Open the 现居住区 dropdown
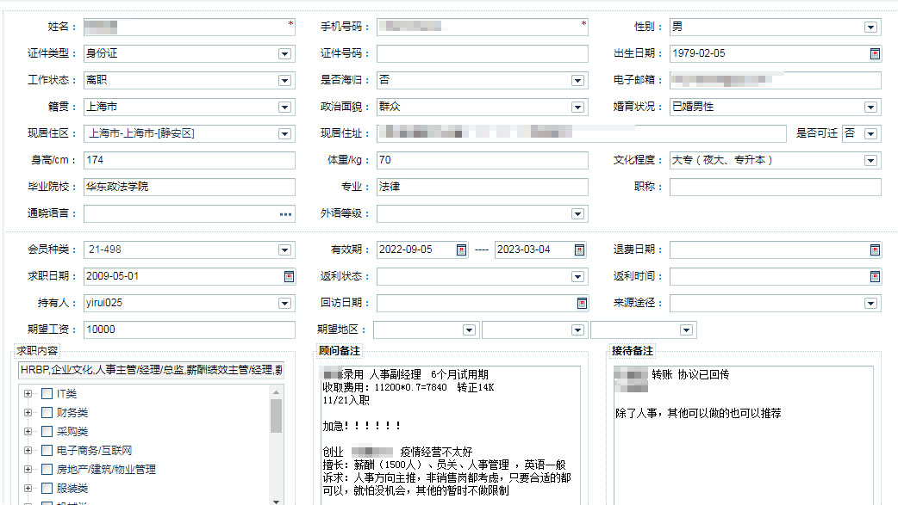Viewport: 898px width, 505px height. (x=284, y=134)
